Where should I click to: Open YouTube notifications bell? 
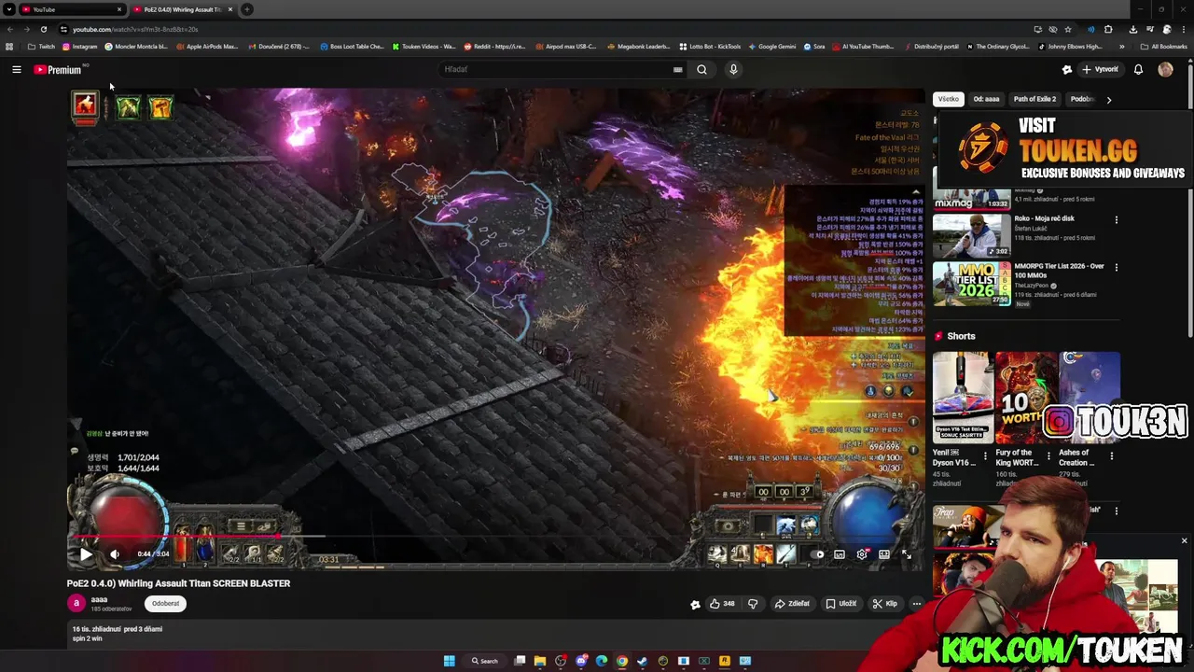(1138, 69)
